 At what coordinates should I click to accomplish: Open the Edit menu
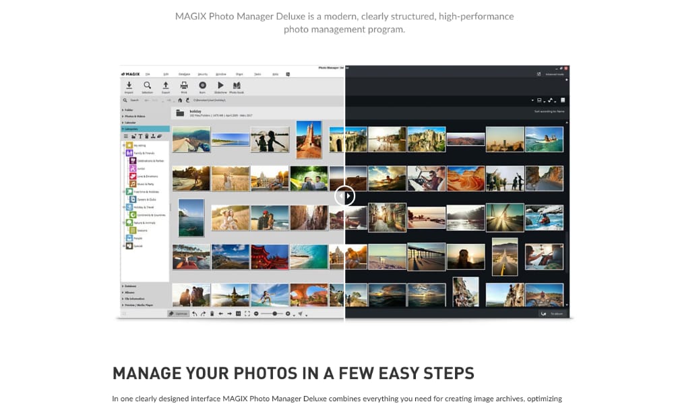pos(166,74)
